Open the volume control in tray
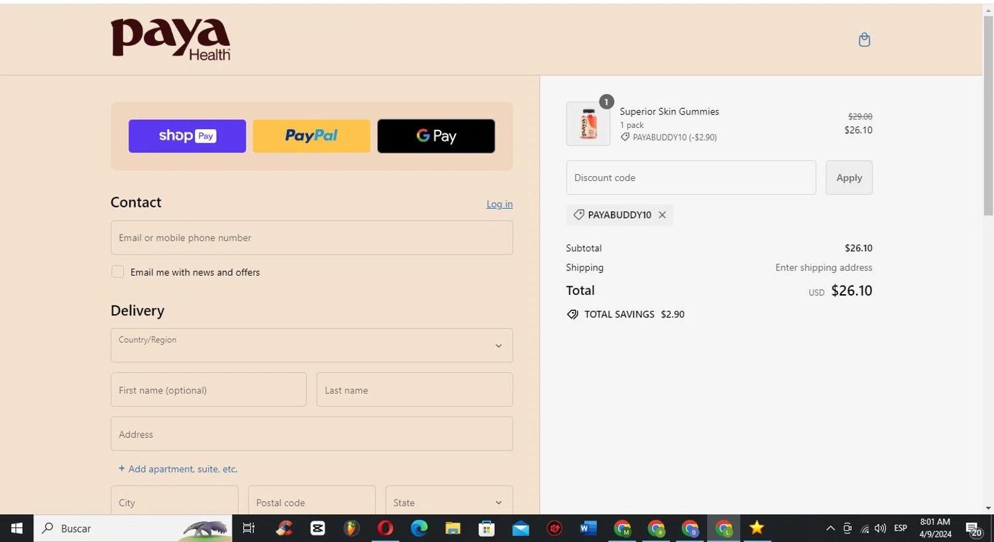Screen dimensions: 994x542 point(881,528)
